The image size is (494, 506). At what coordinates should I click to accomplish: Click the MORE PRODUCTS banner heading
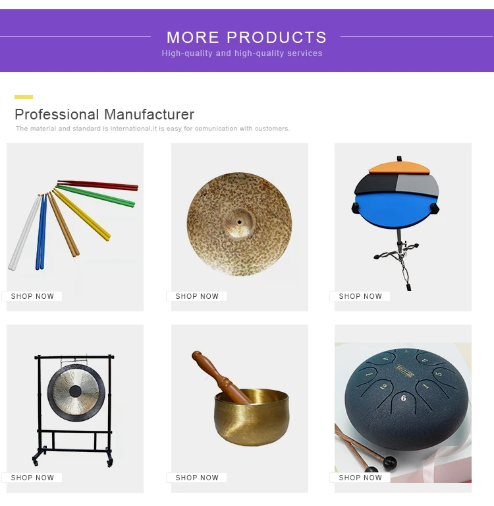(x=246, y=38)
